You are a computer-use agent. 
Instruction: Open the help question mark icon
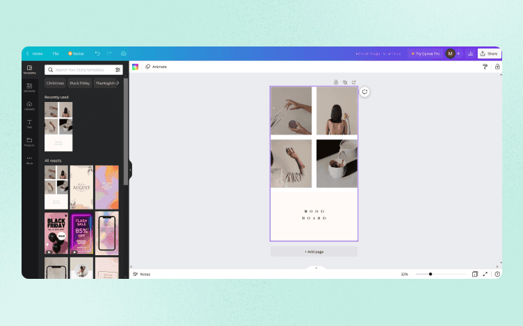[x=497, y=274]
